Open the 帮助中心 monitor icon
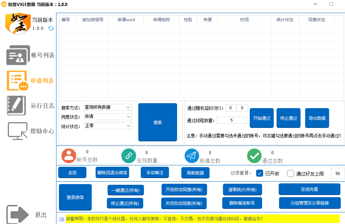 (x=17, y=131)
